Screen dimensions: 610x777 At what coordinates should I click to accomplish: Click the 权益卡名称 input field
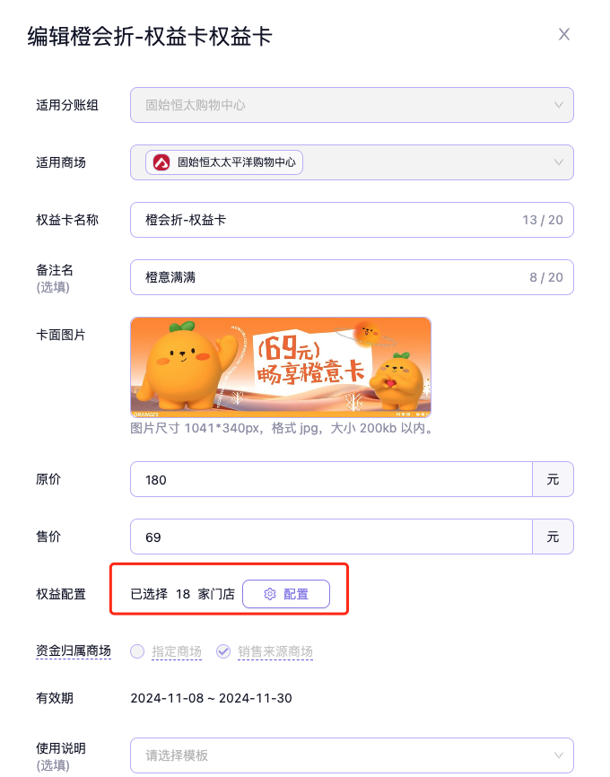click(x=323, y=220)
